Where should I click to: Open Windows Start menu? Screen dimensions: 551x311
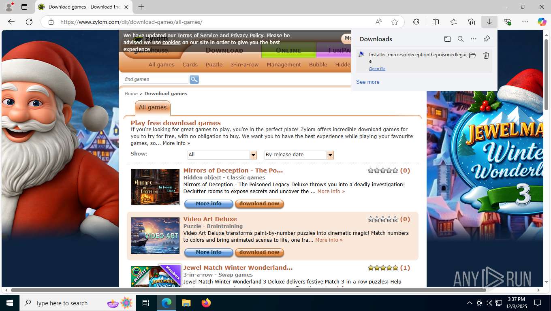pyautogui.click(x=10, y=303)
